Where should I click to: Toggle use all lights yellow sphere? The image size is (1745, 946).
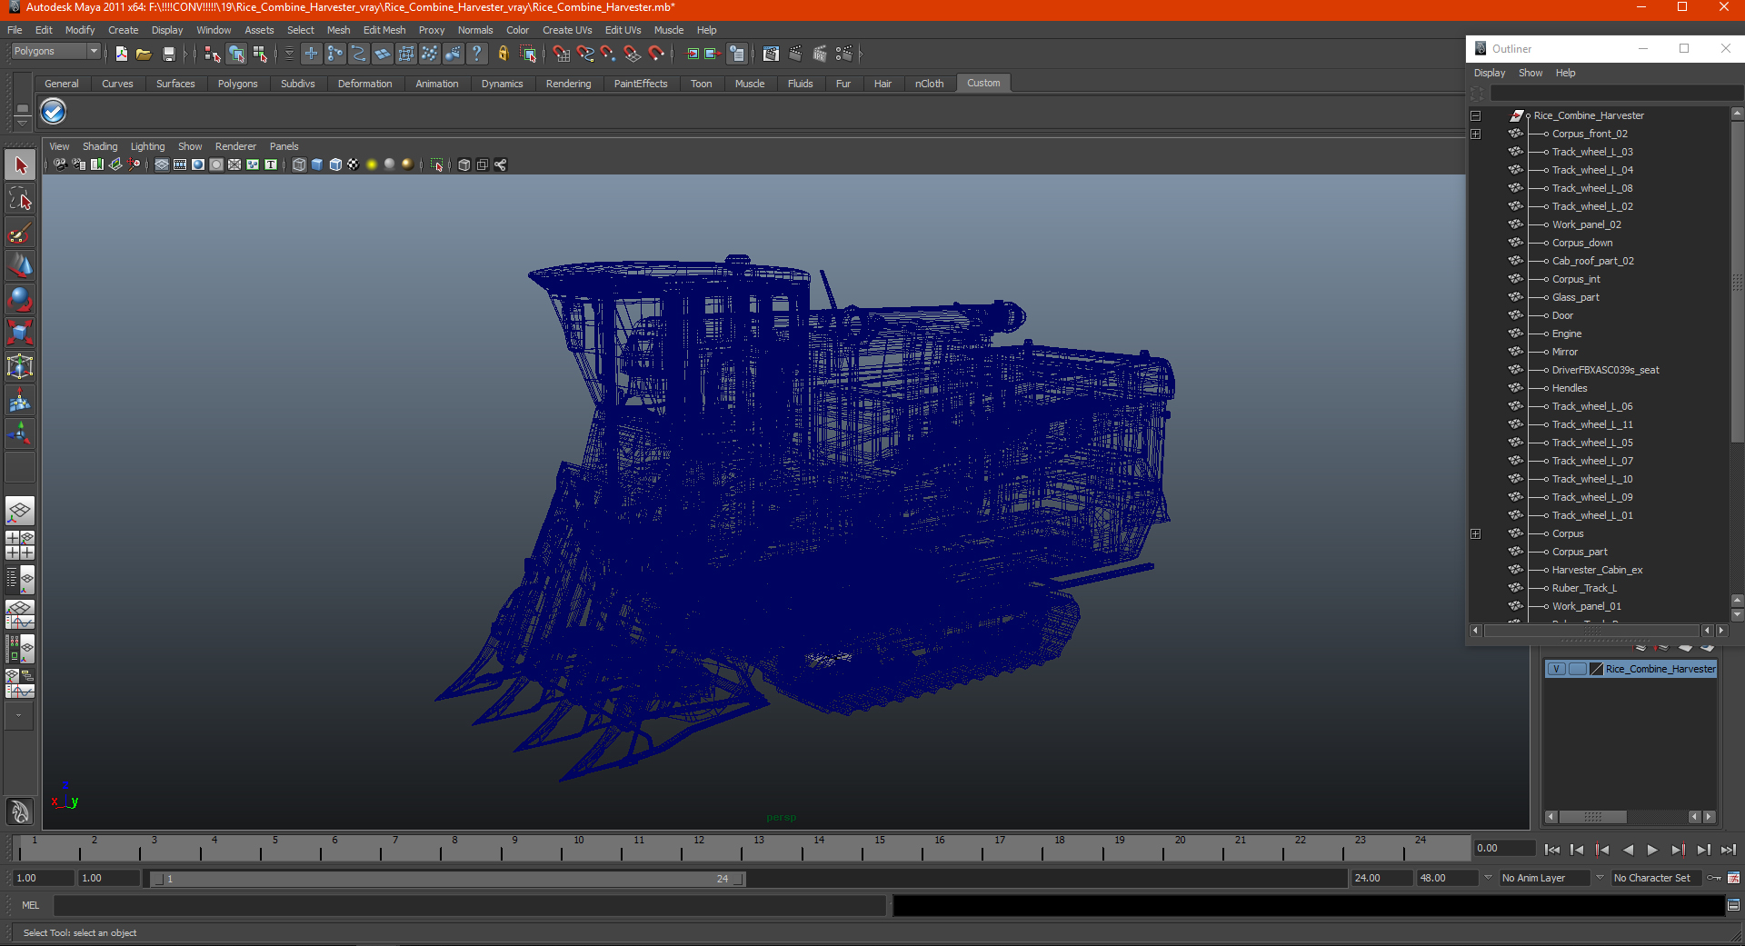point(372,164)
